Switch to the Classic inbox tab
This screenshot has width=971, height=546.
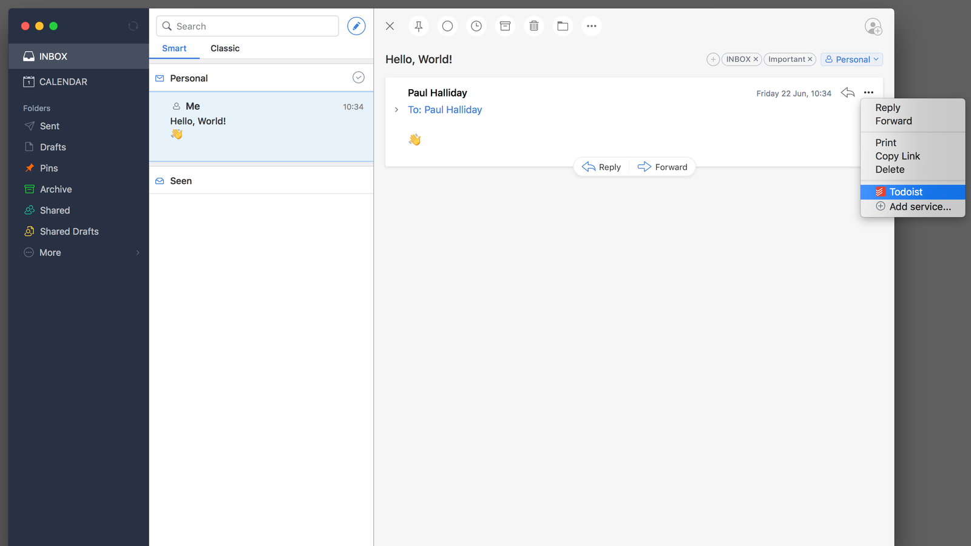(x=225, y=49)
